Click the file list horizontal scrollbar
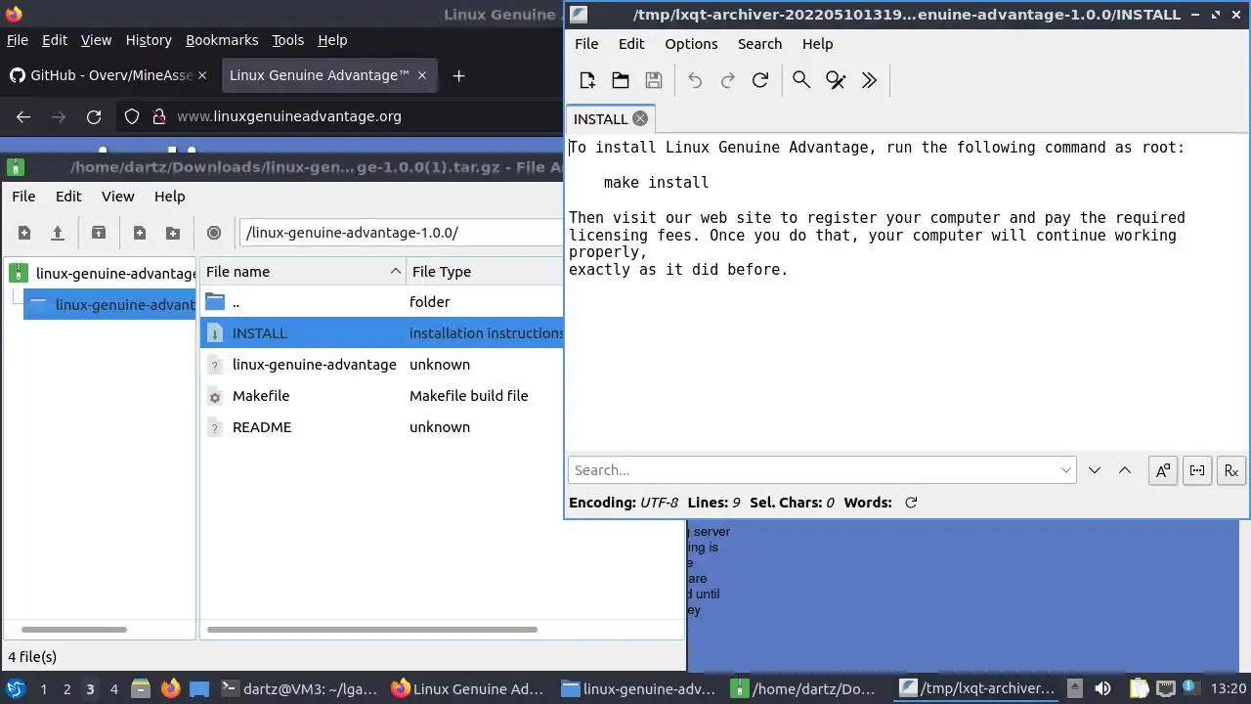1251x704 pixels. pyautogui.click(x=372, y=630)
